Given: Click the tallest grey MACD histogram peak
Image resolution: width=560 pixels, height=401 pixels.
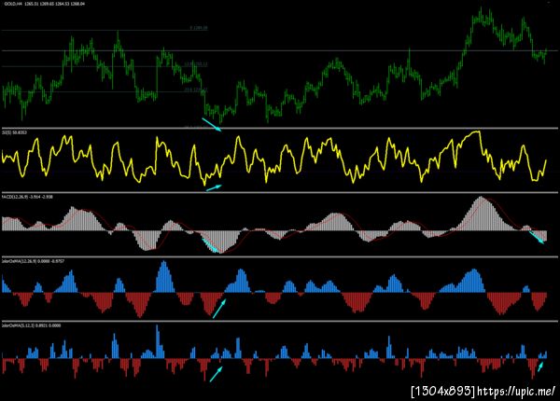Looking at the screenshot, I should [x=481, y=213].
